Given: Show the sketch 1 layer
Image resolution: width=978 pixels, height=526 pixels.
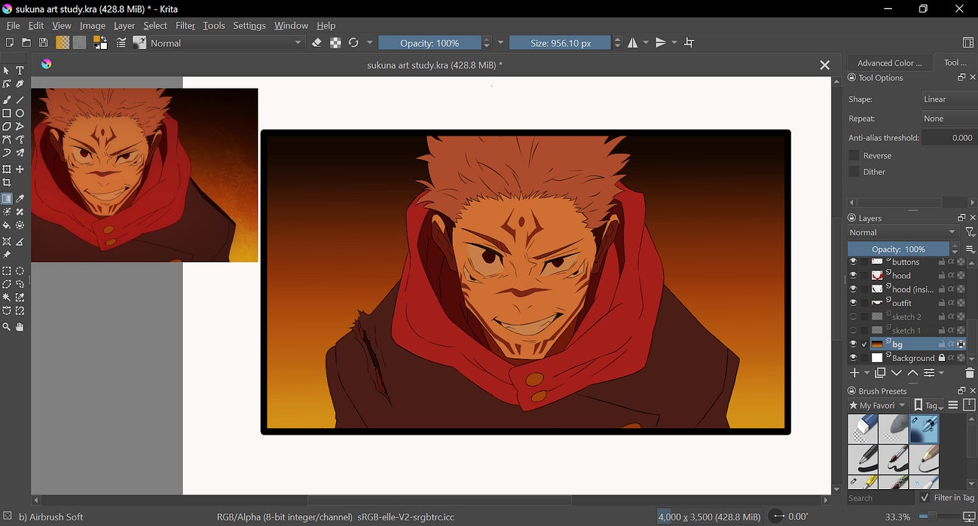Looking at the screenshot, I should [853, 330].
